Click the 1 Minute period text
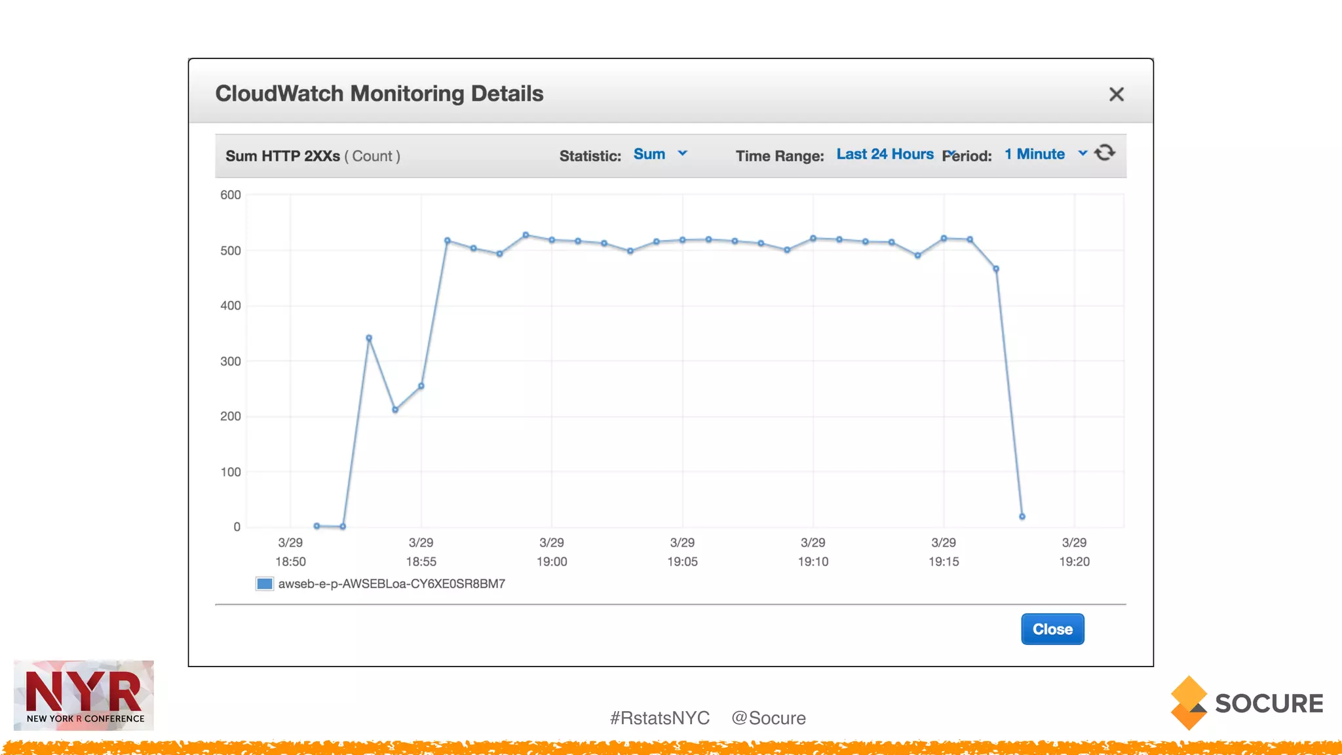 coord(1035,154)
